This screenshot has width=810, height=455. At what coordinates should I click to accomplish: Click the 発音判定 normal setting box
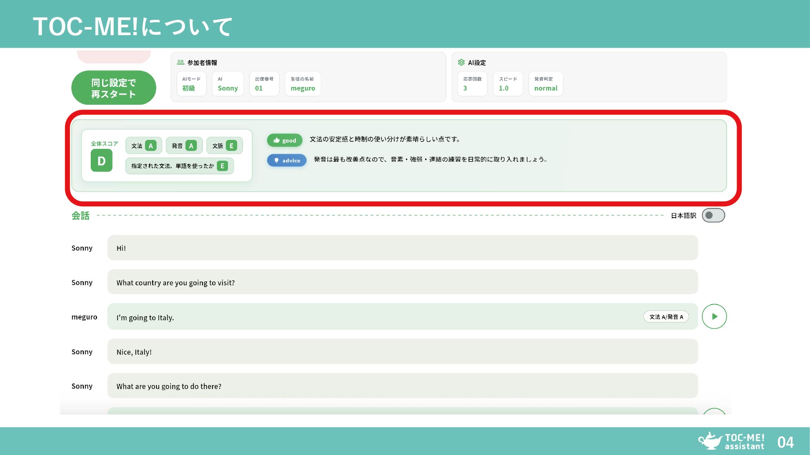click(545, 84)
